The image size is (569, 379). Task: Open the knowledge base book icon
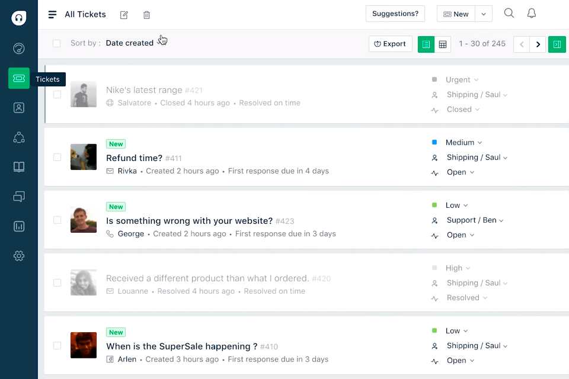[x=18, y=166]
